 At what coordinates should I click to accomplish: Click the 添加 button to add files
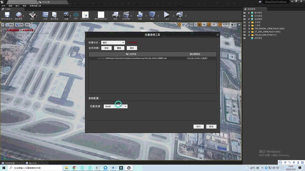(106, 48)
